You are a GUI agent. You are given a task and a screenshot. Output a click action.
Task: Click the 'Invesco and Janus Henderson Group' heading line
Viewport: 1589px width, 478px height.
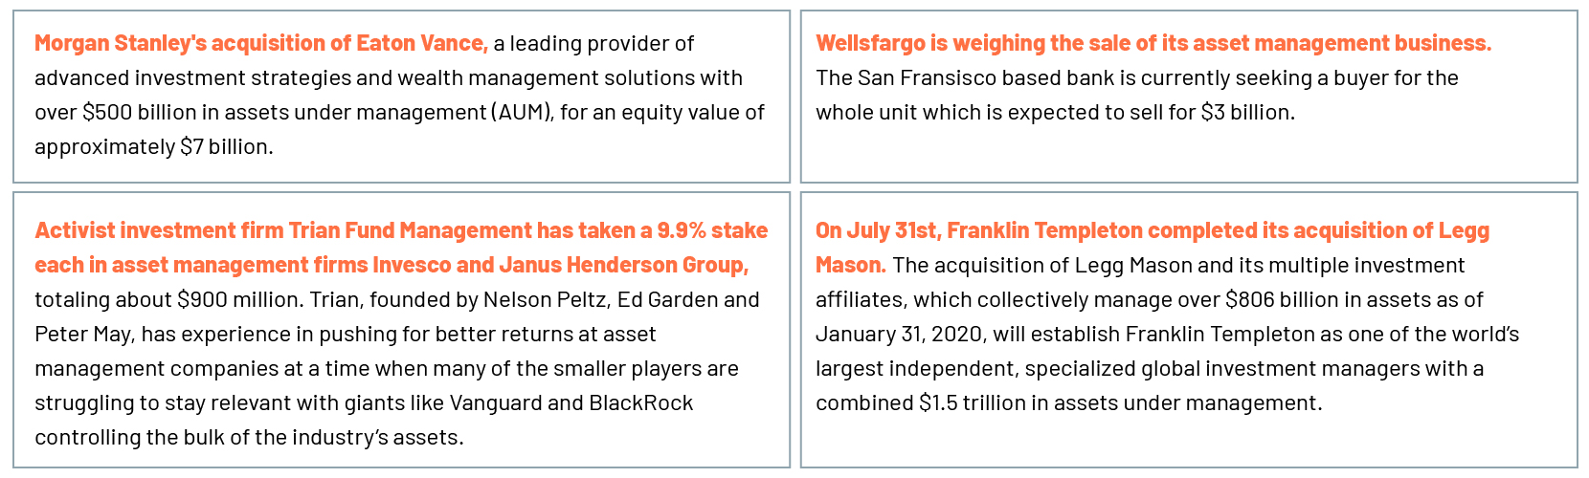click(x=392, y=265)
